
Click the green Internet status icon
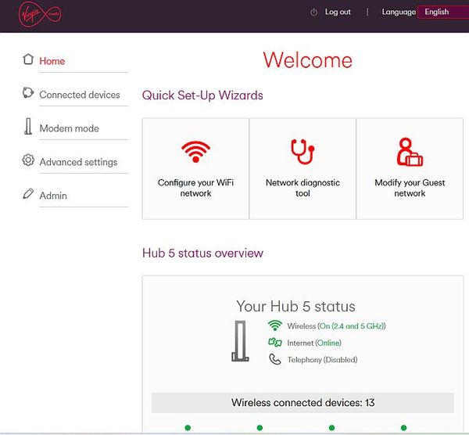(x=275, y=342)
